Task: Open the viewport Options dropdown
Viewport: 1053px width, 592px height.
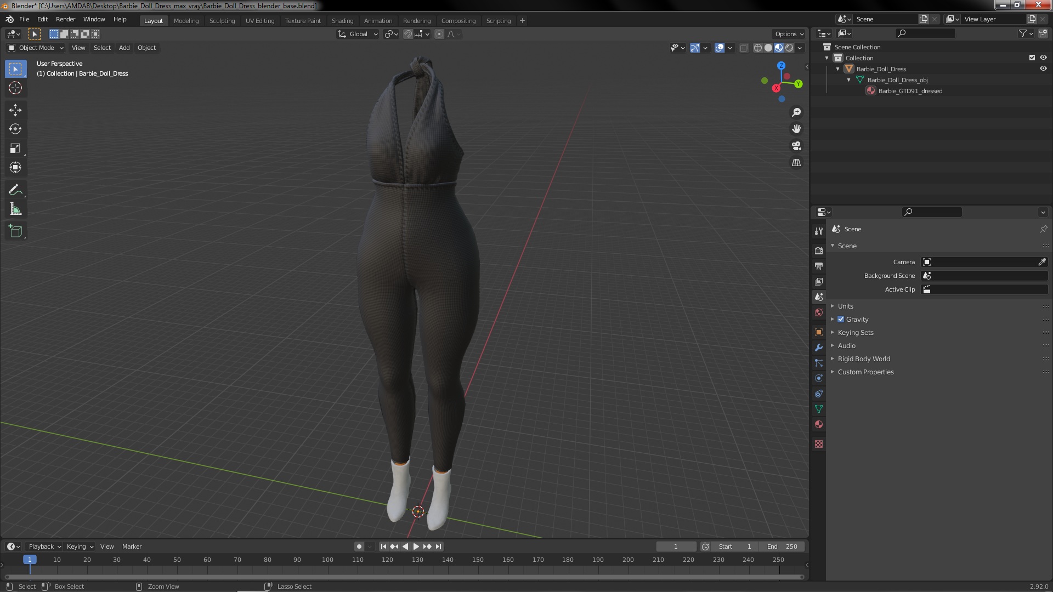Action: [789, 34]
